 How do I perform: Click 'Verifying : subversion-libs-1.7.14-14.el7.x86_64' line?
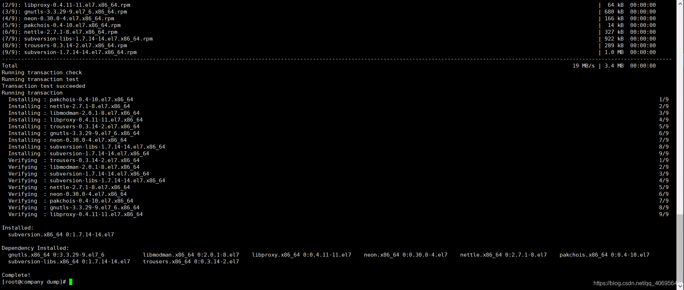click(87, 181)
